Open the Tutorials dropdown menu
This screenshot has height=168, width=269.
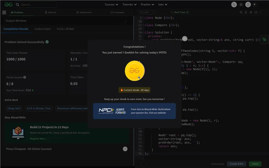point(129,5)
